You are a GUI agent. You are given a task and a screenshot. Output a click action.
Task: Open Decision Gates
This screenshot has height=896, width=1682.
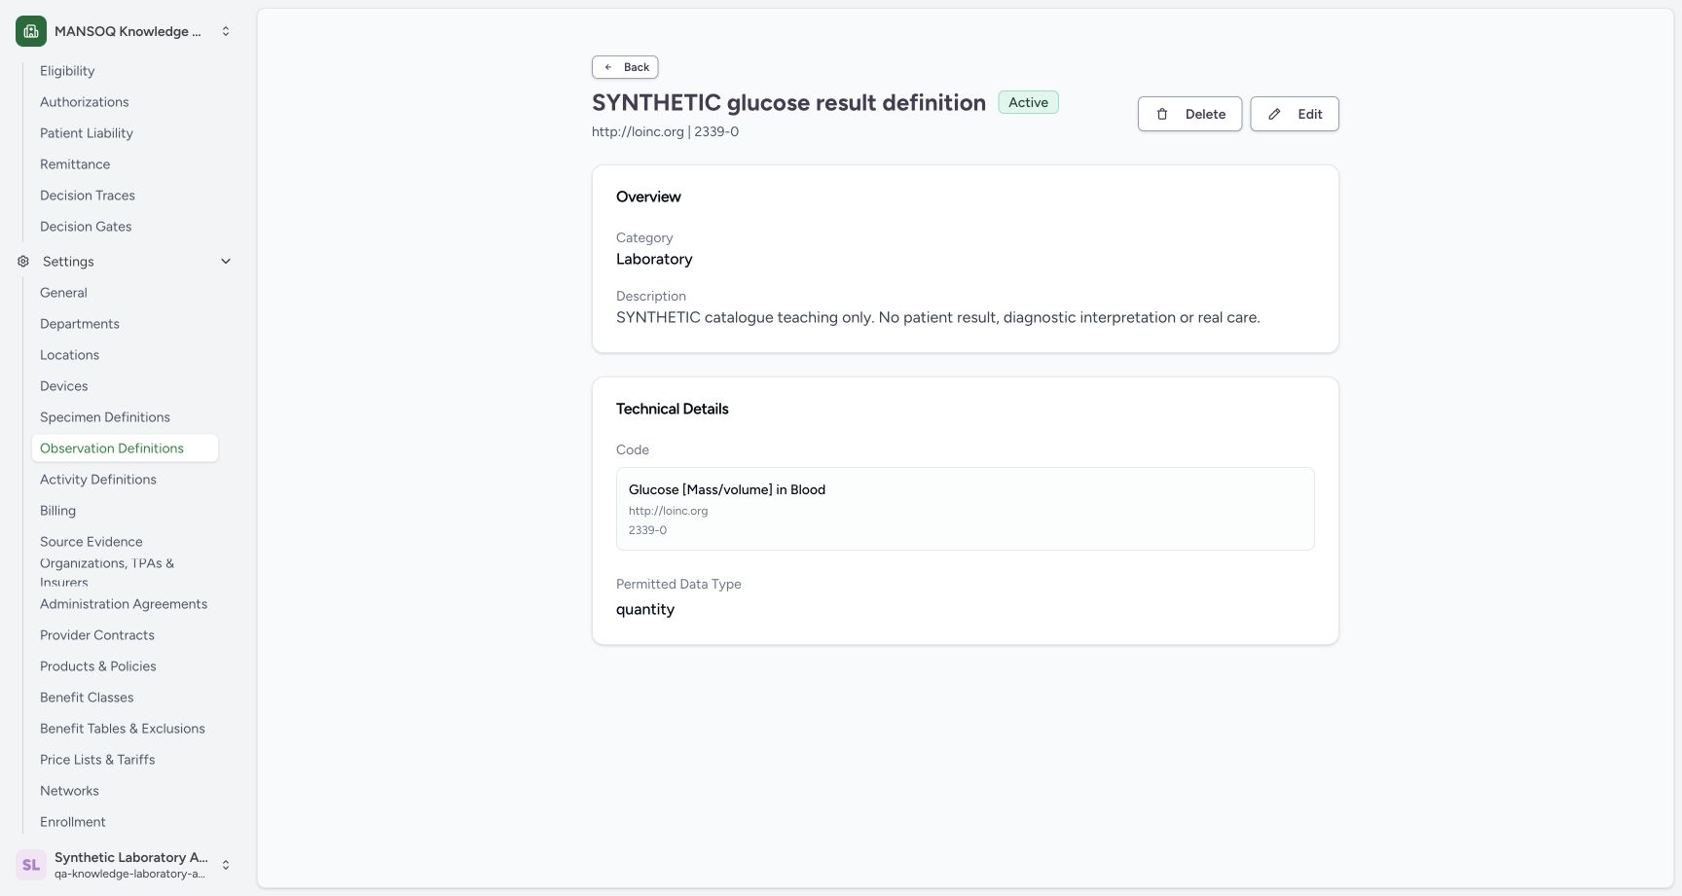tap(86, 227)
